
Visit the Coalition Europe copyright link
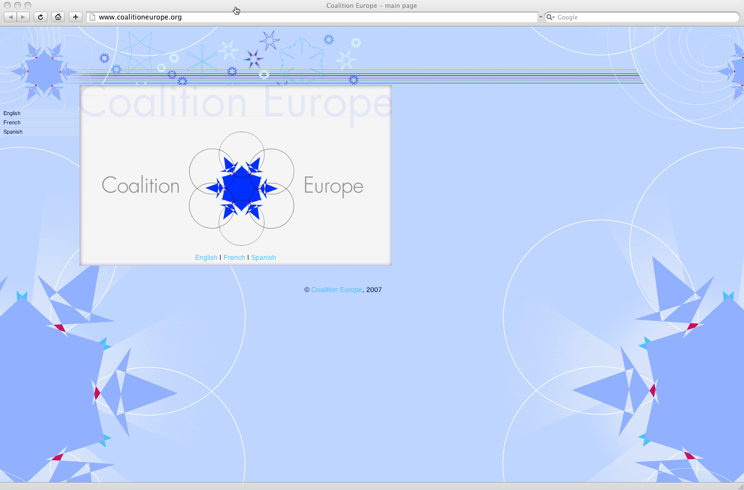(337, 290)
